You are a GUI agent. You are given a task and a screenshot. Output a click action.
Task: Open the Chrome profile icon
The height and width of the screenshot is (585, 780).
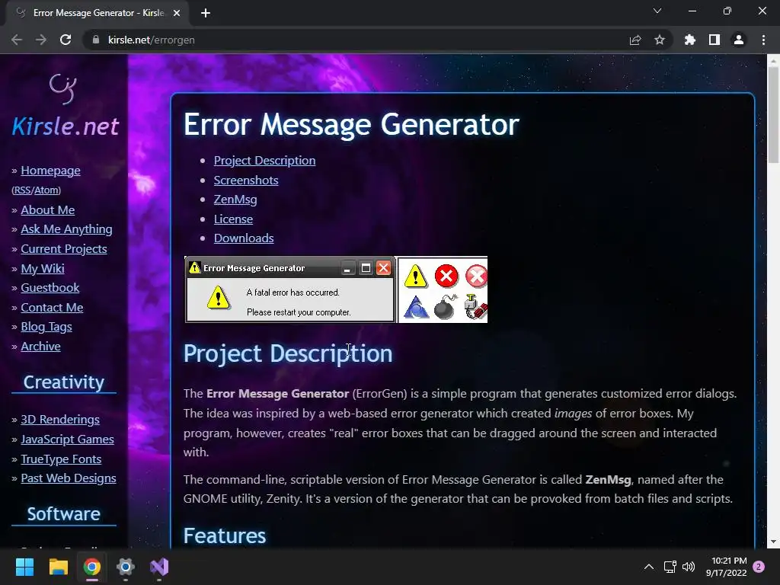pyautogui.click(x=739, y=40)
